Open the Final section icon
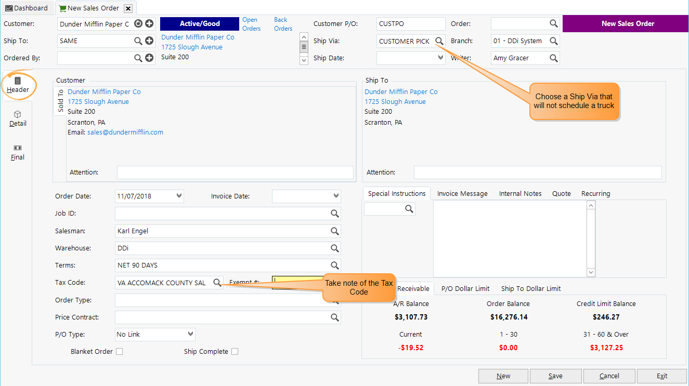Screen dimensions: 689x386 17,152
